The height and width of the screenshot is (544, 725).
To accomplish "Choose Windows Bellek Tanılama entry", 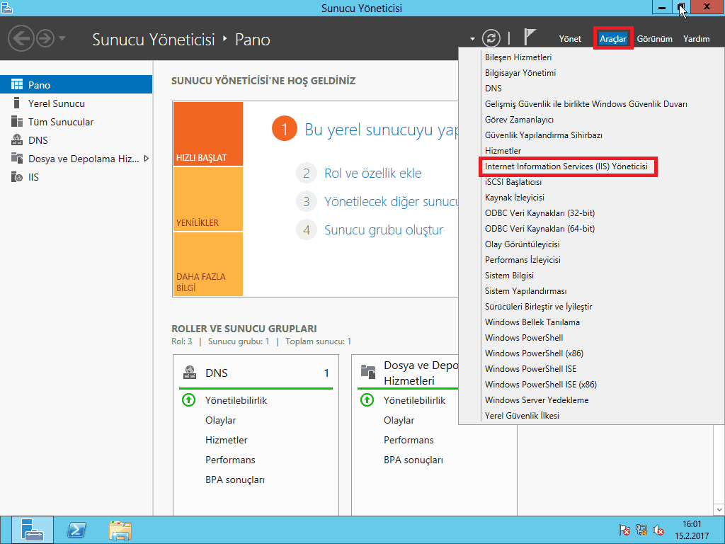I will point(532,322).
